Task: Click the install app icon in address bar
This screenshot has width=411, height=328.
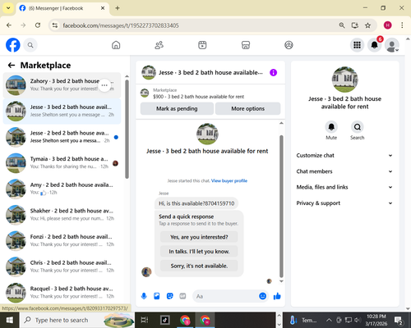Action: point(355,25)
